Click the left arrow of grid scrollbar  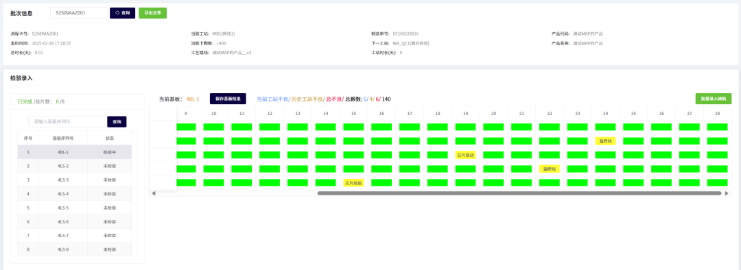tap(153, 193)
